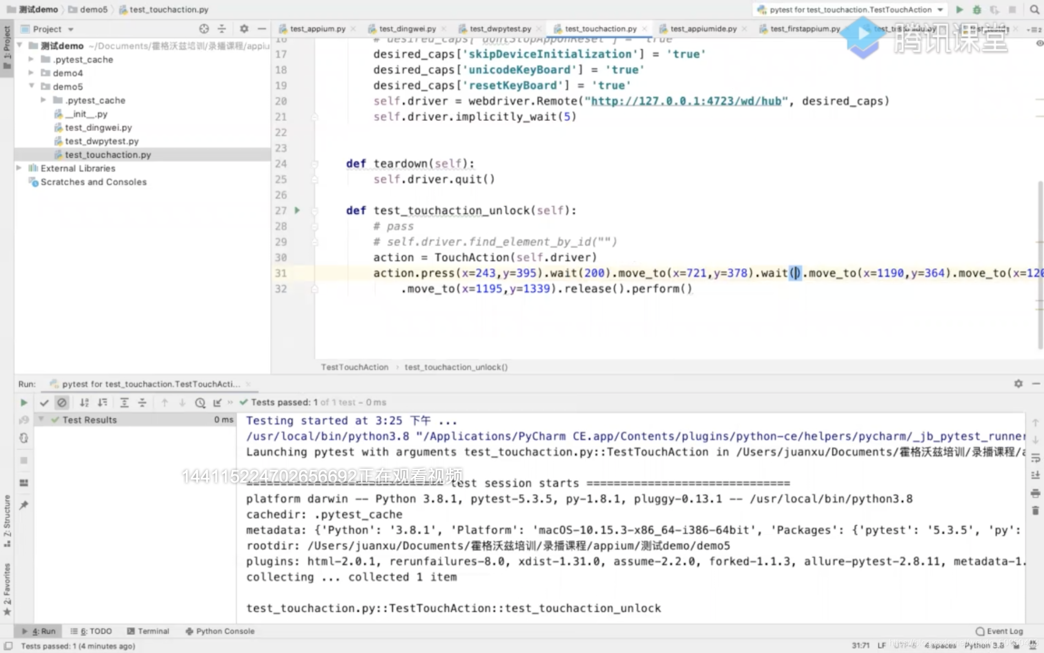Toggle soft-wrap in console
1044x653 pixels.
[1035, 457]
